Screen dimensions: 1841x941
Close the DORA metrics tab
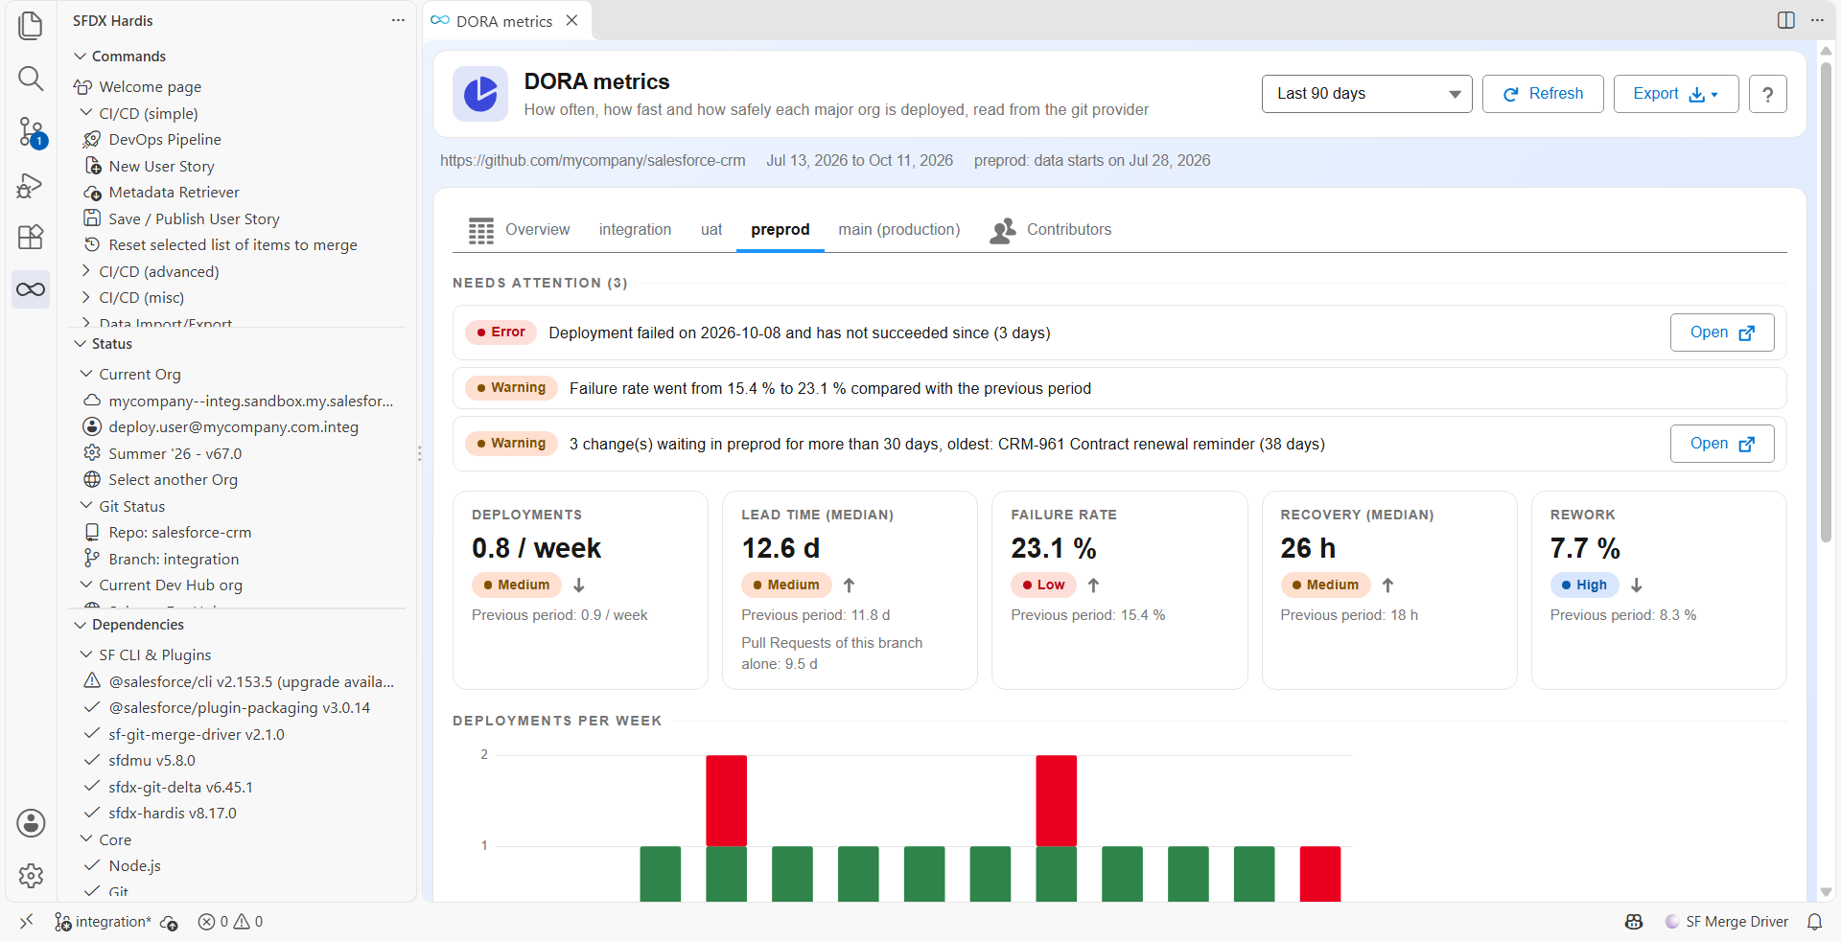click(571, 20)
